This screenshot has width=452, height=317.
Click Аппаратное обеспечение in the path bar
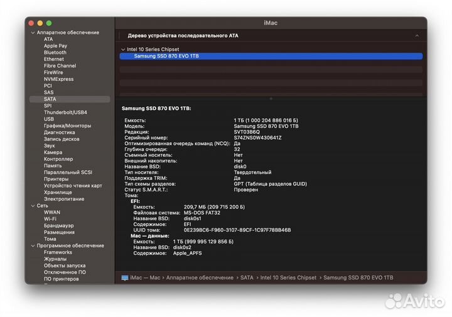tap(200, 278)
